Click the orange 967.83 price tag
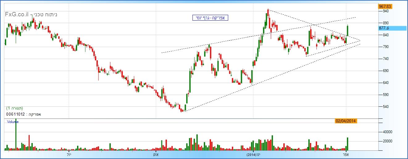 click(385, 6)
